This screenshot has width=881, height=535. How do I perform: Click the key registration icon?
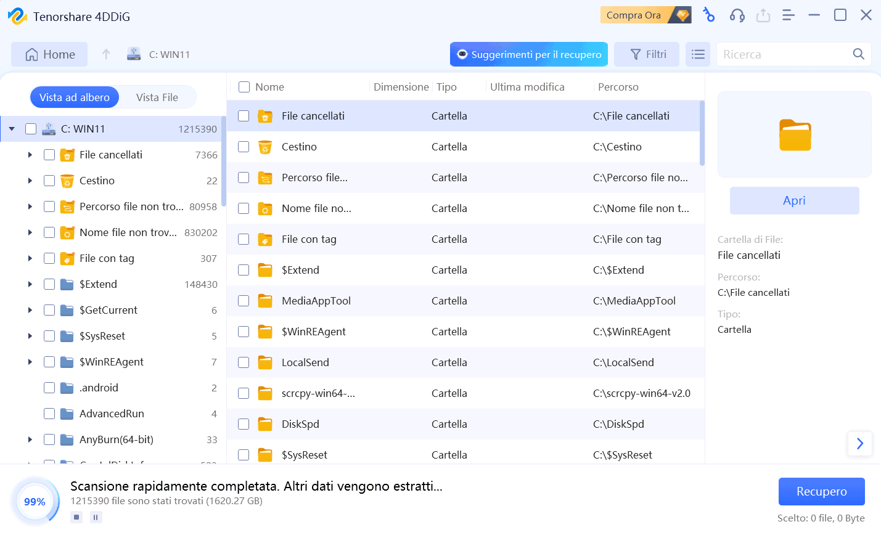click(x=709, y=15)
